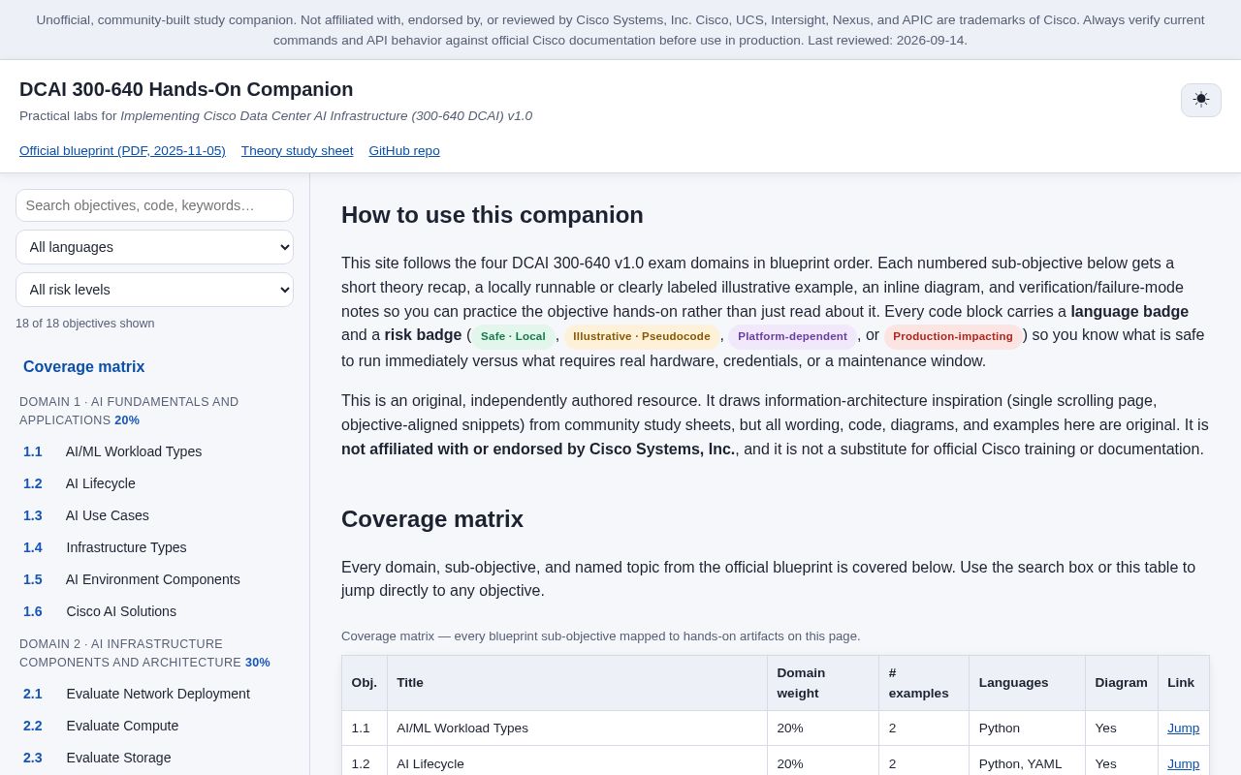Open the Official blueprint PDF link
This screenshot has height=775, width=1241.
coord(122,150)
